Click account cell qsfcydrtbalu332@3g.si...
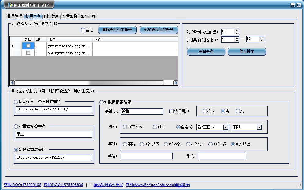This screenshot has width=304, height=190. [x=69, y=46]
